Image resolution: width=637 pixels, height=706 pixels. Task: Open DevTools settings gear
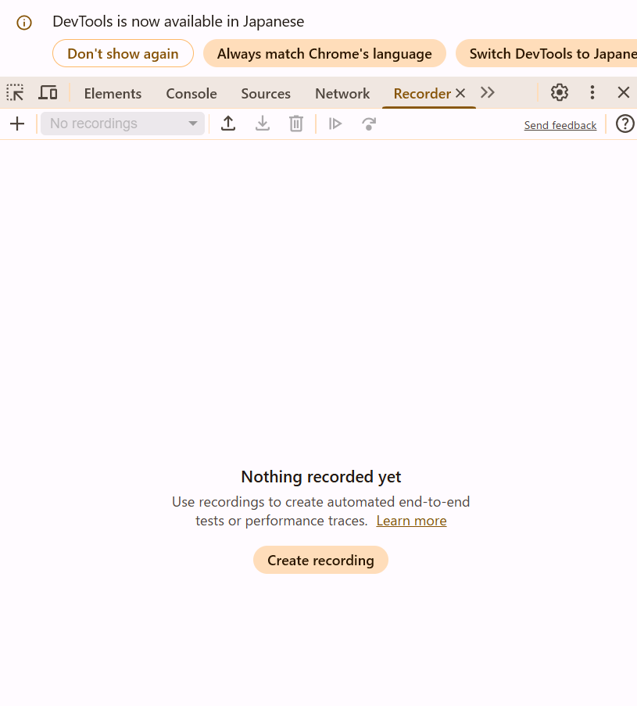(560, 93)
